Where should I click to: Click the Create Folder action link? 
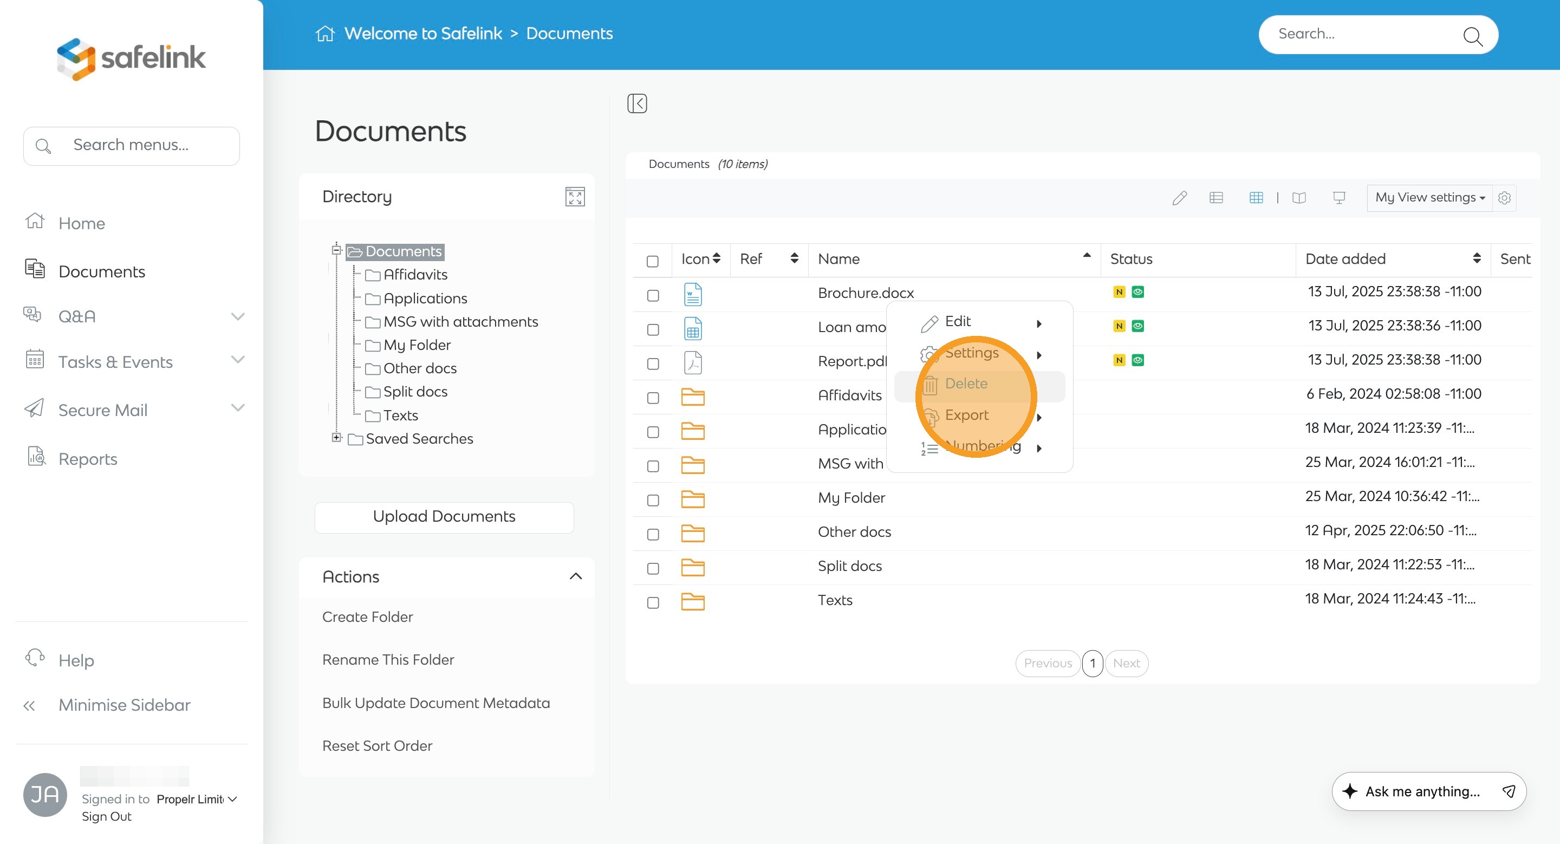[367, 616]
